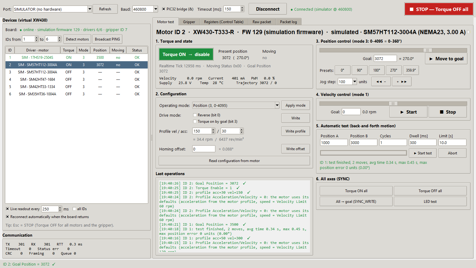Open the Port selection dropdown
The width and height of the screenshot is (476, 268).
click(x=90, y=9)
